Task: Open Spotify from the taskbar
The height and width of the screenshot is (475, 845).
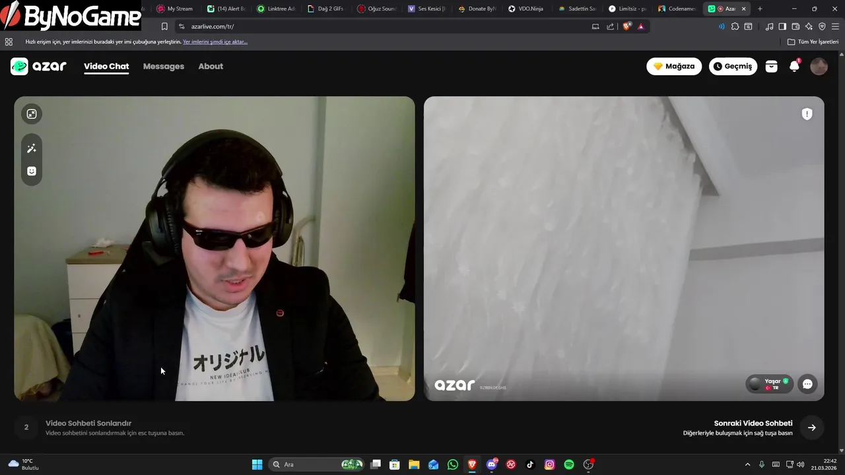Action: point(569,464)
